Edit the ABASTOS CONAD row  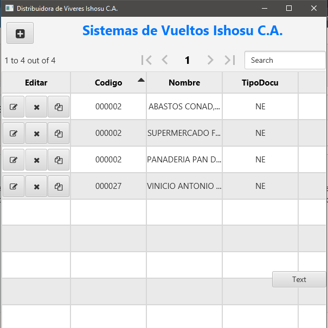click(x=14, y=107)
